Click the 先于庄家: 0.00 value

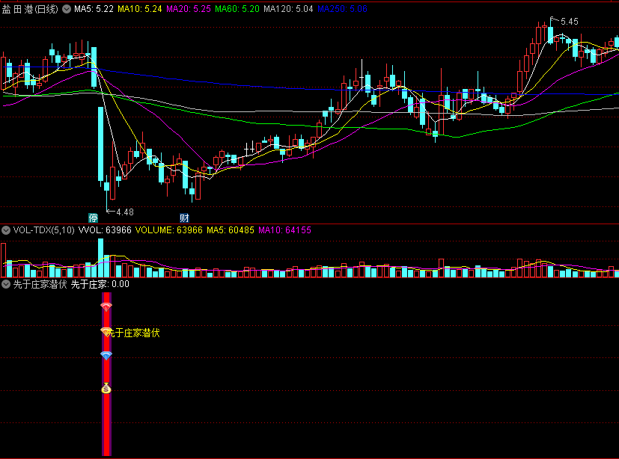100,284
